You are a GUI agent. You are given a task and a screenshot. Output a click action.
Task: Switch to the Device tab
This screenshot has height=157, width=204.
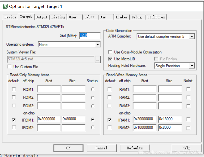10,17
